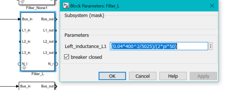The image size is (229, 90).
Task: Click the N_r neutral connection port circle
Action: point(56,64)
